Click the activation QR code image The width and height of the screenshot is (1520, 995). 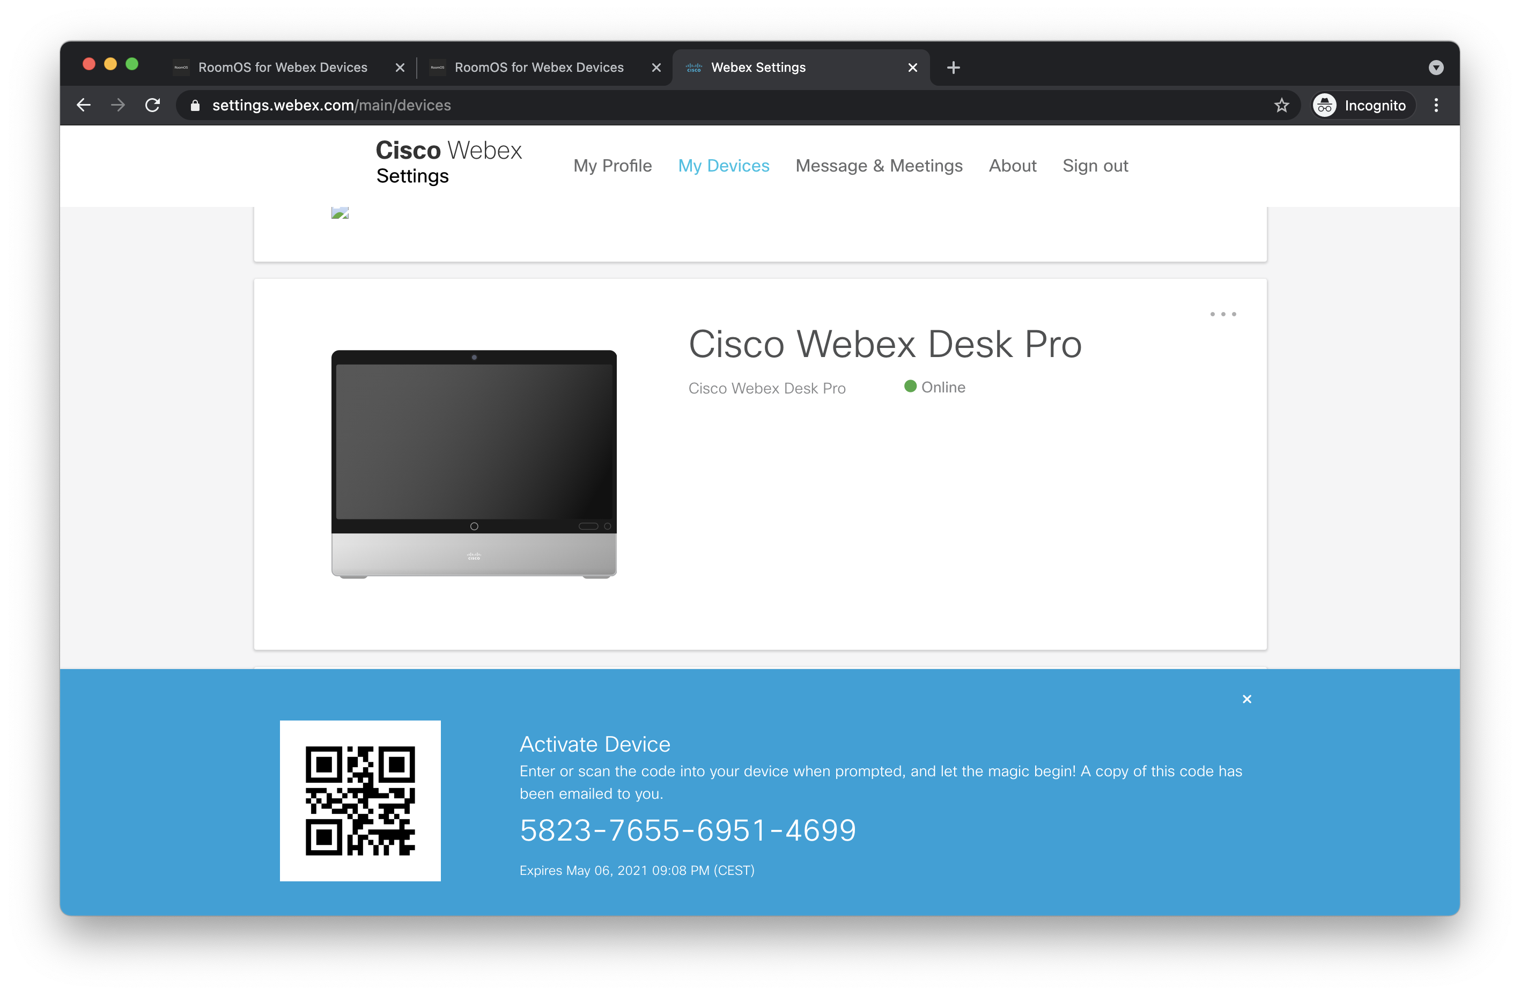pos(360,800)
